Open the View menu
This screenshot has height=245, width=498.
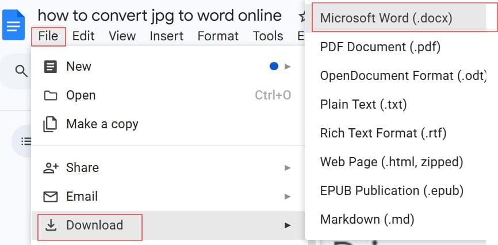click(122, 36)
